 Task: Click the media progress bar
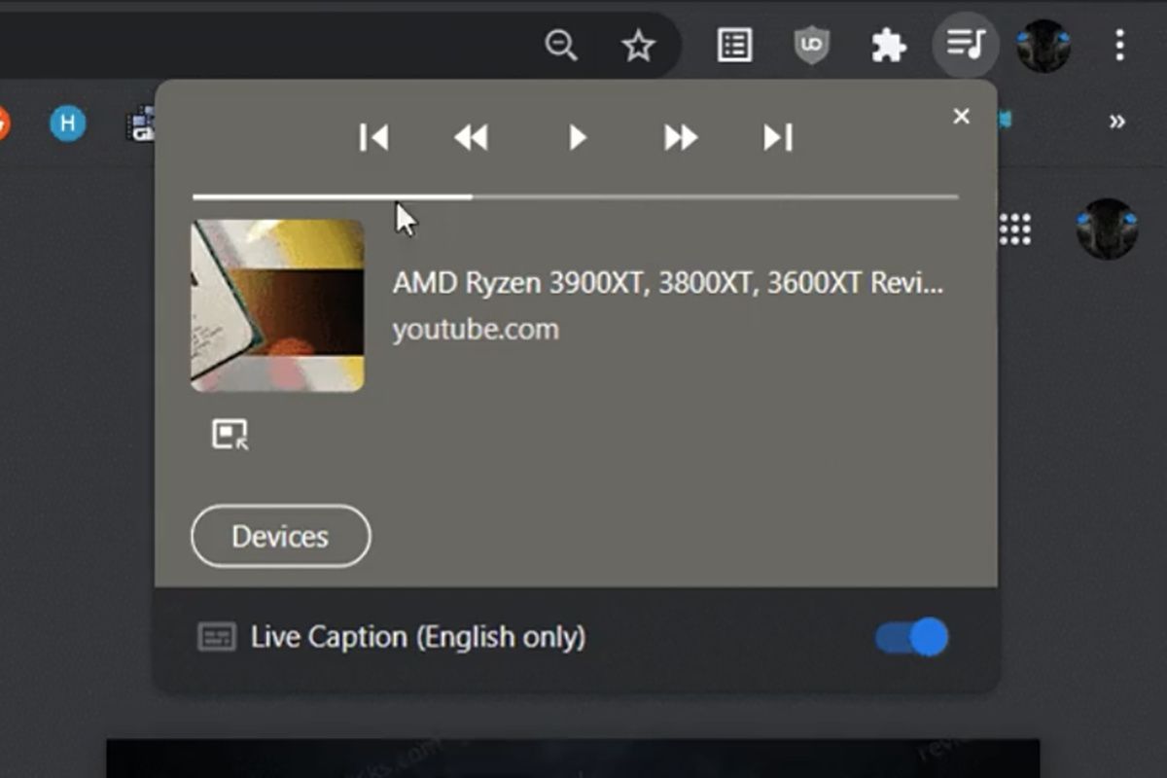click(576, 196)
